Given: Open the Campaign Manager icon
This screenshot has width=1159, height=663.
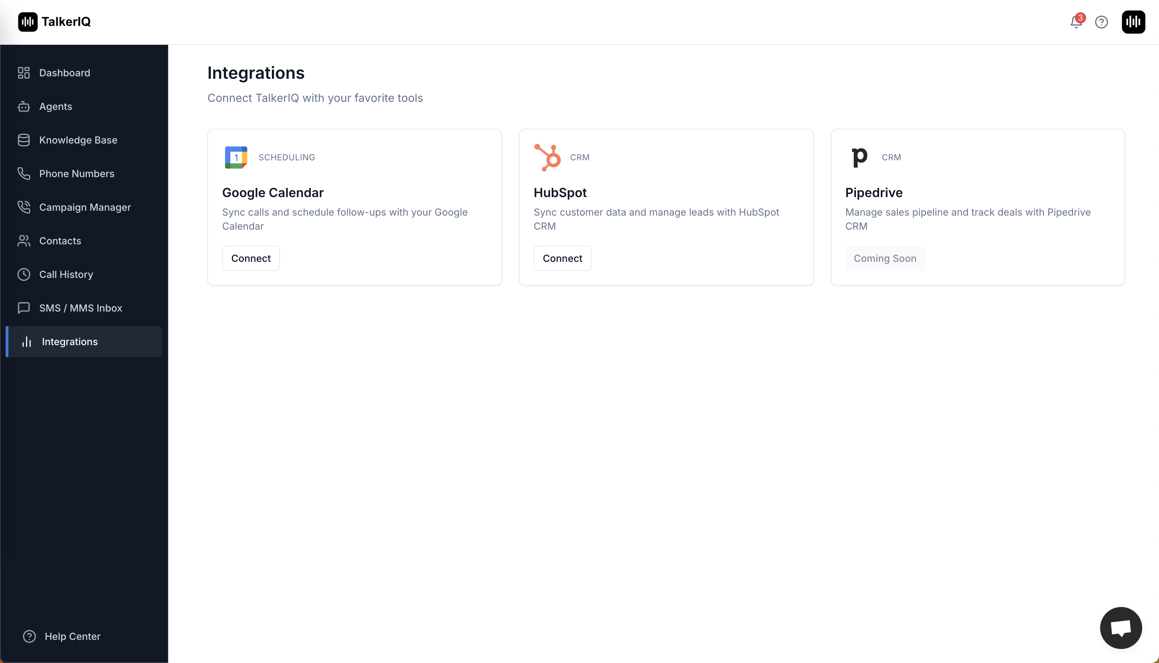Looking at the screenshot, I should click(x=24, y=207).
